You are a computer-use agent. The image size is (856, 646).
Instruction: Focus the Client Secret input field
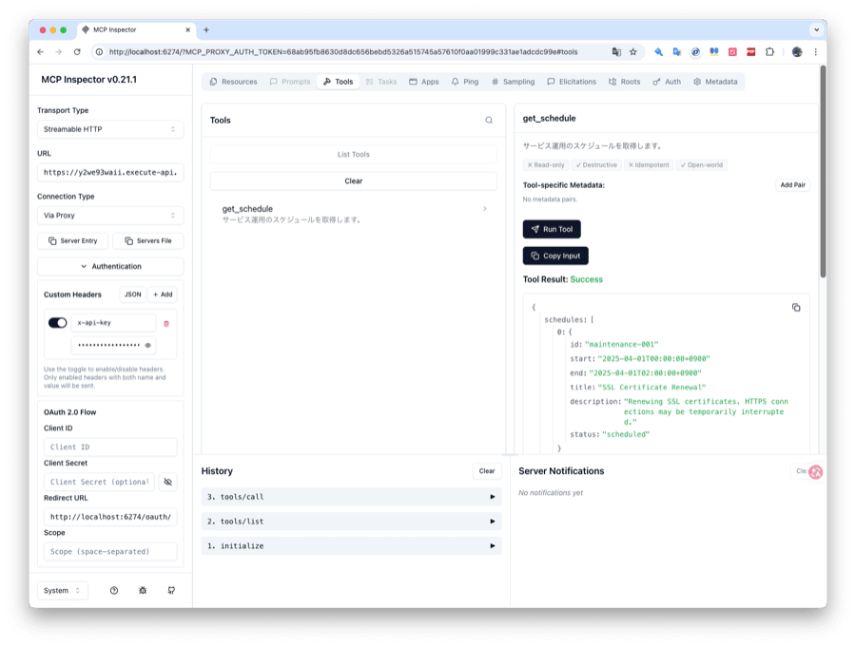pyautogui.click(x=99, y=482)
